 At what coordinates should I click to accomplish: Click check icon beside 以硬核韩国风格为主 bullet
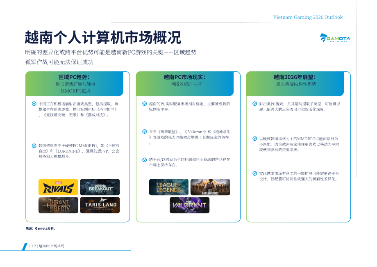[254, 139]
